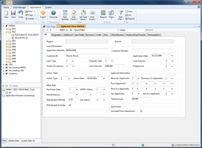Save the application with the Save icon

click(13, 14)
